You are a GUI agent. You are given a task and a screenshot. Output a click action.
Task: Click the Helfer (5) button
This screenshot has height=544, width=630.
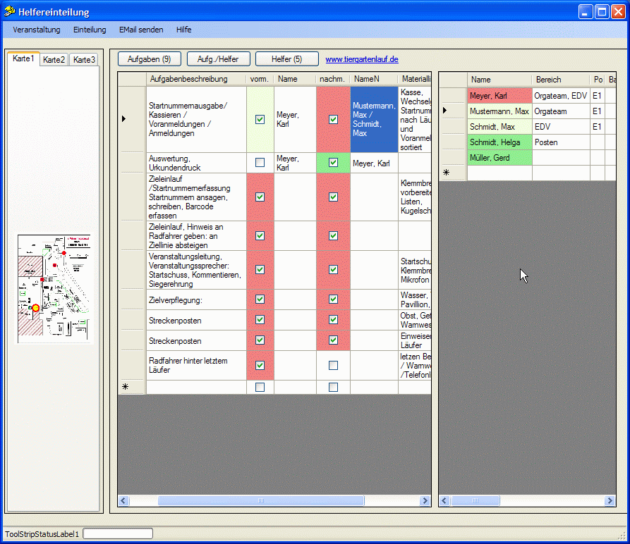(286, 59)
